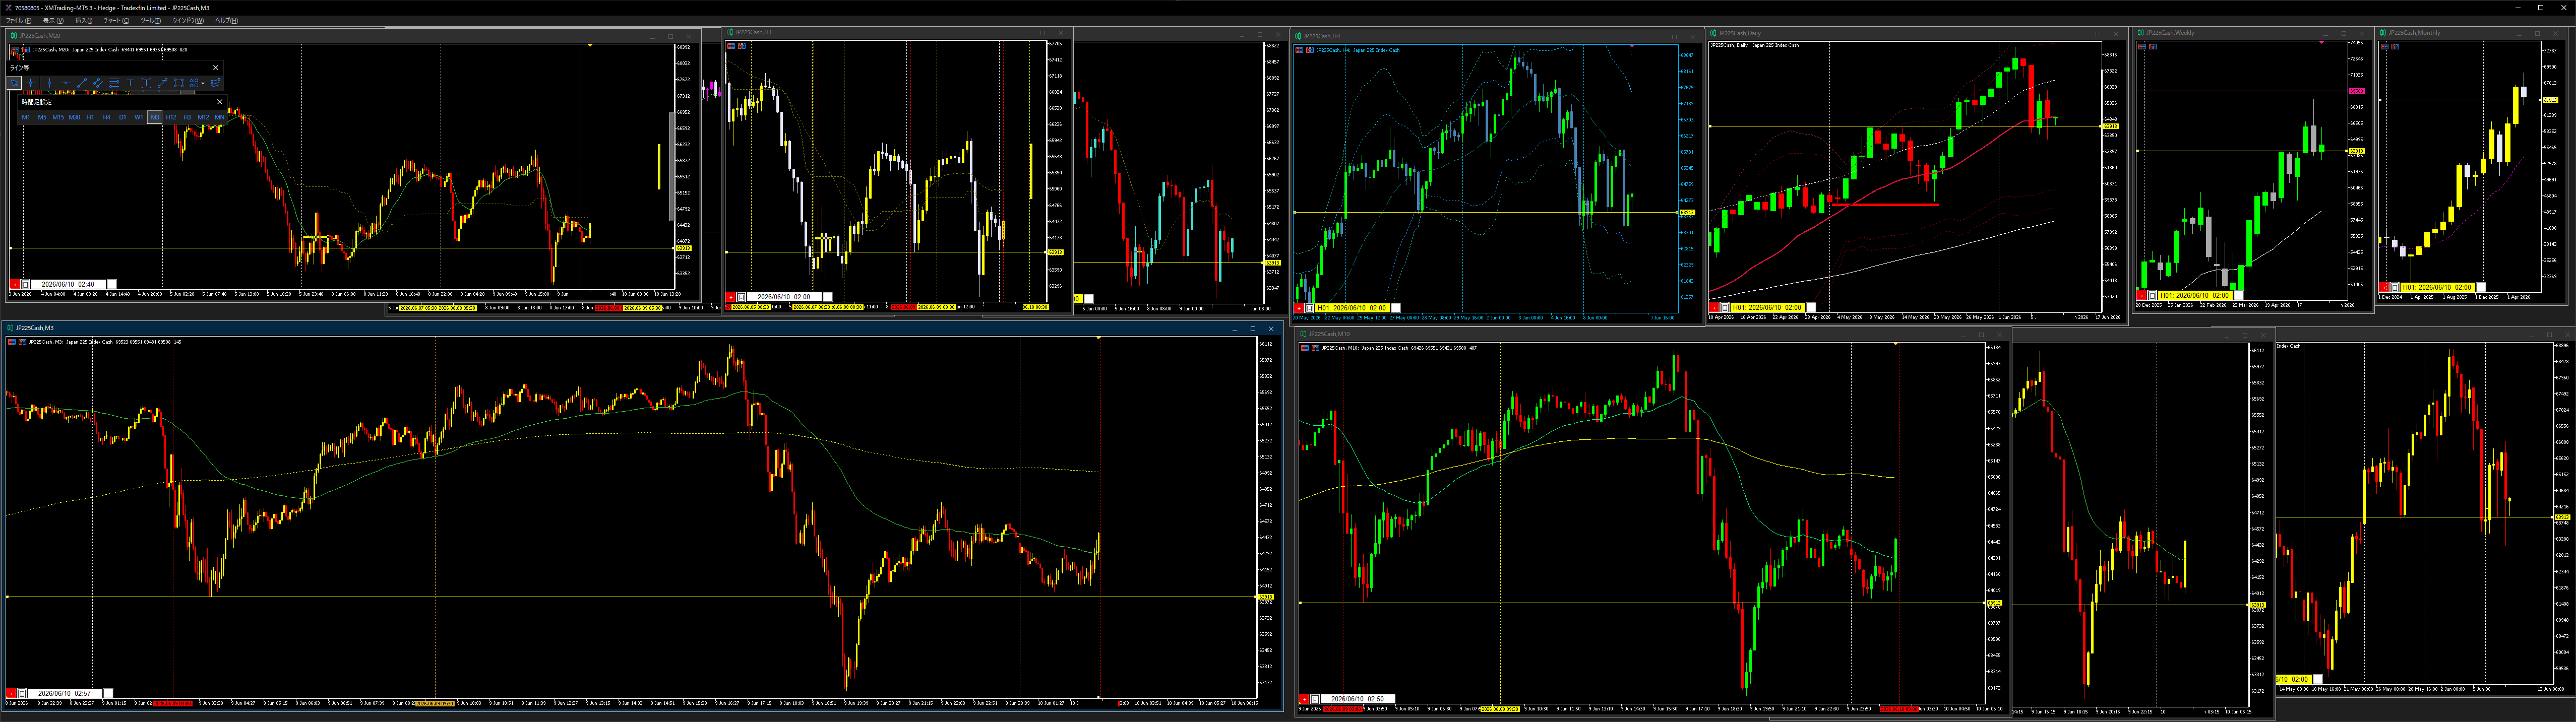Open the 挿入(I) menu
The height and width of the screenshot is (722, 2576).
coord(84,21)
